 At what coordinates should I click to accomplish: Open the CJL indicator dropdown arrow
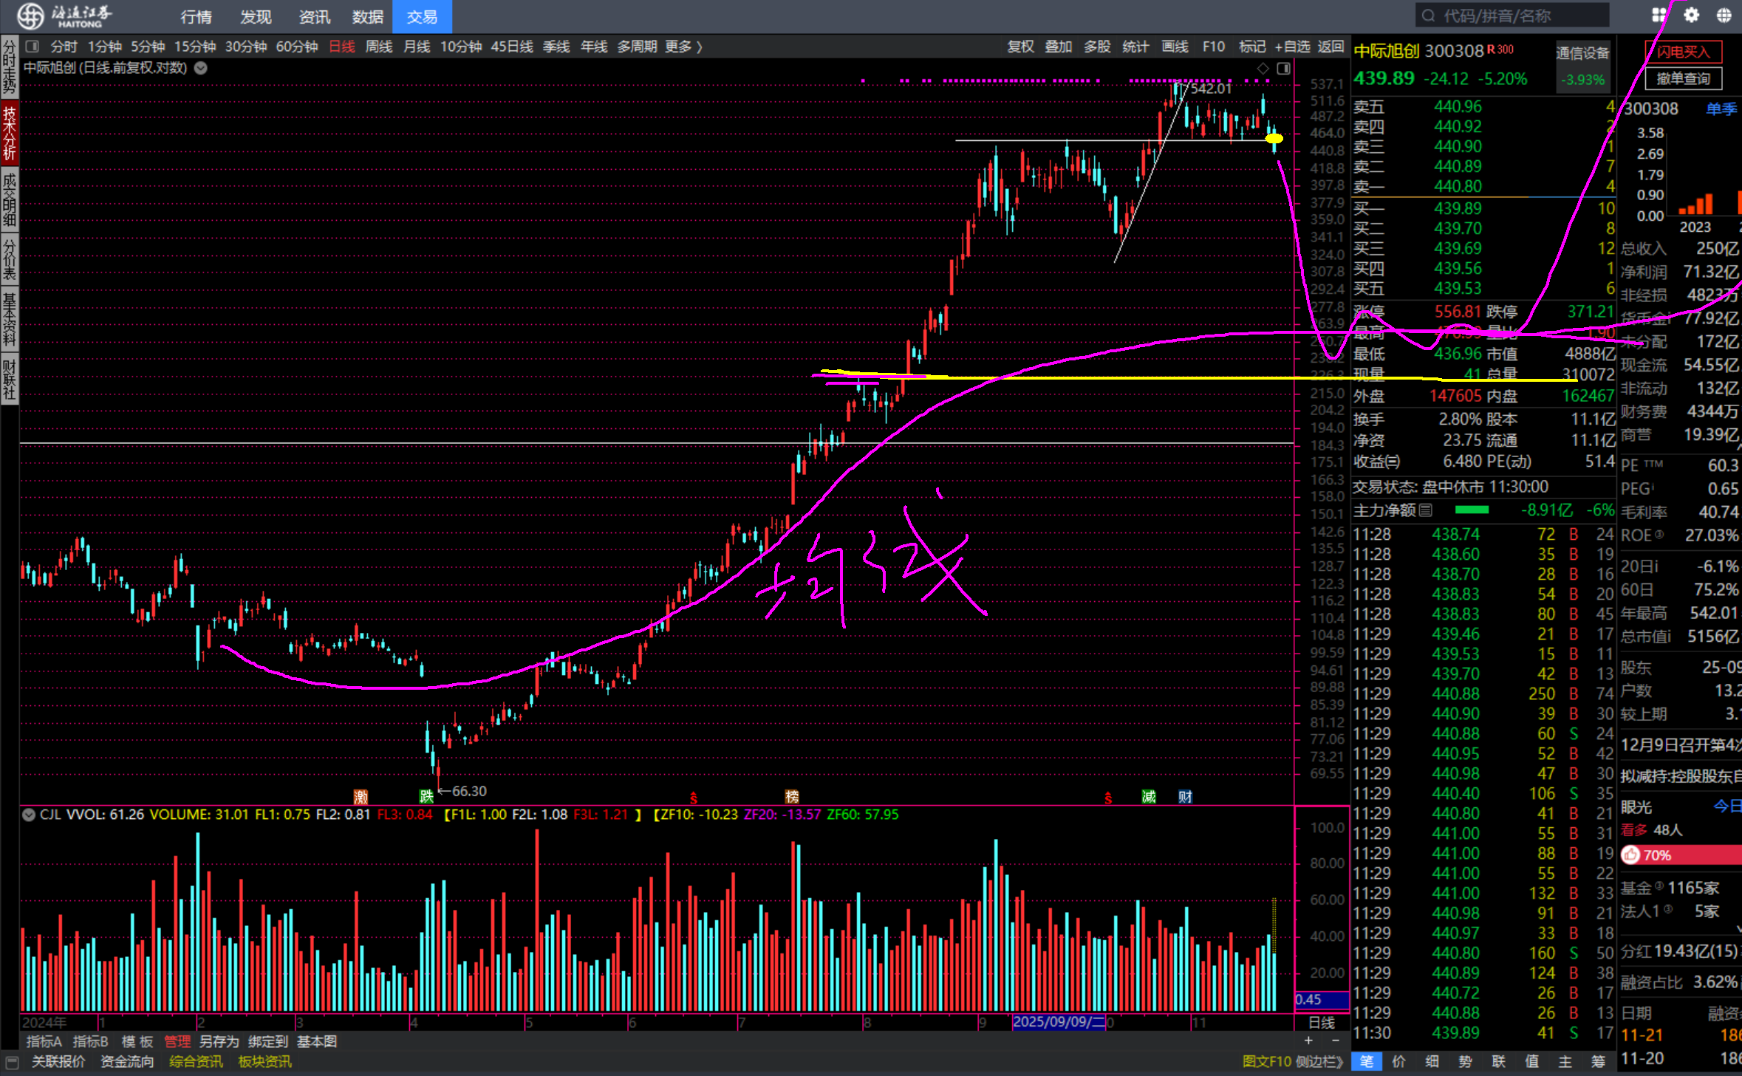coord(29,815)
